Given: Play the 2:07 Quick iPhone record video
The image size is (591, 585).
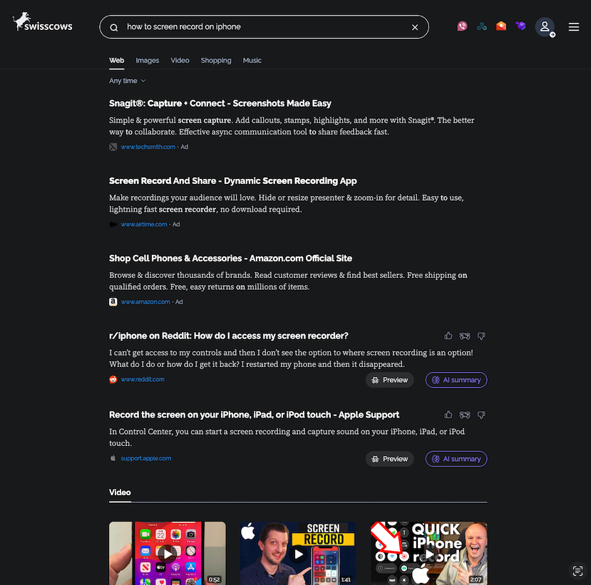Looking at the screenshot, I should 429,553.
